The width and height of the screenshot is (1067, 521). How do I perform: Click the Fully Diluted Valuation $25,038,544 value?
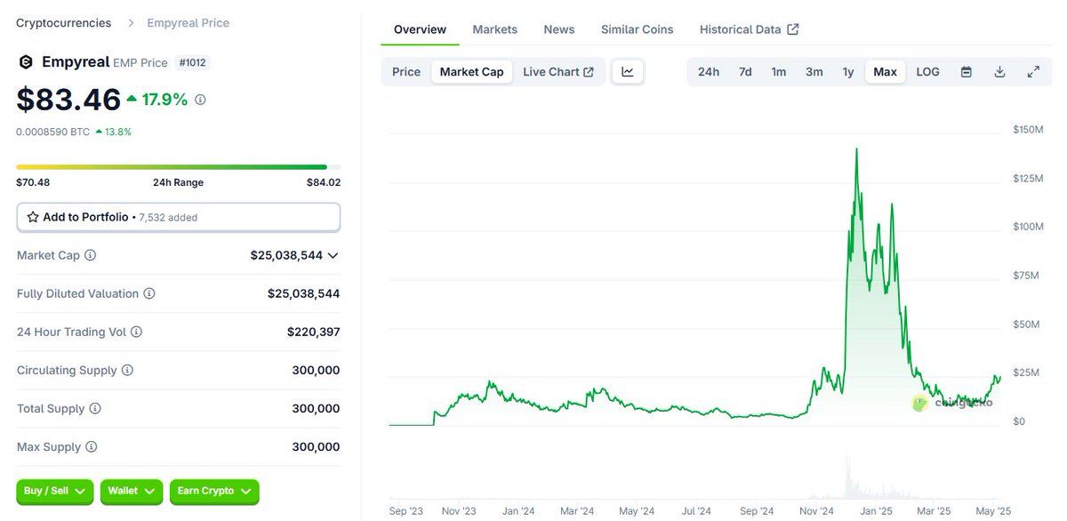click(303, 293)
